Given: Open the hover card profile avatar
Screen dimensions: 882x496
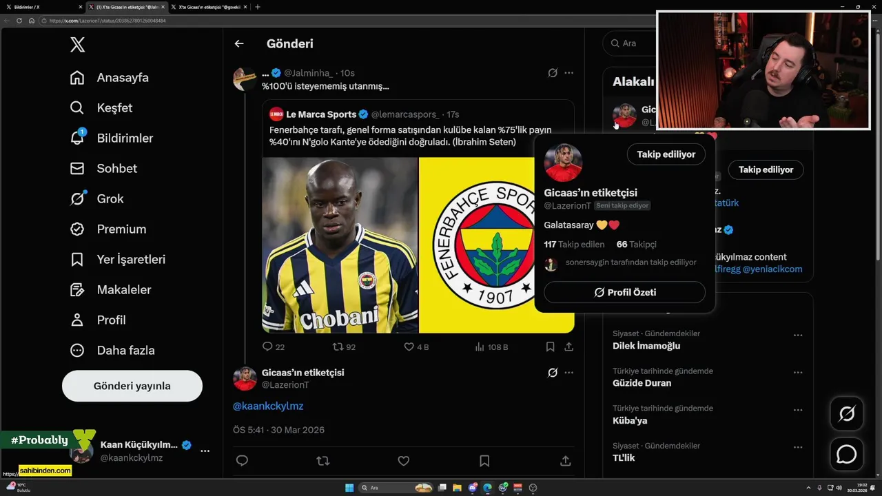Looking at the screenshot, I should tap(563, 163).
